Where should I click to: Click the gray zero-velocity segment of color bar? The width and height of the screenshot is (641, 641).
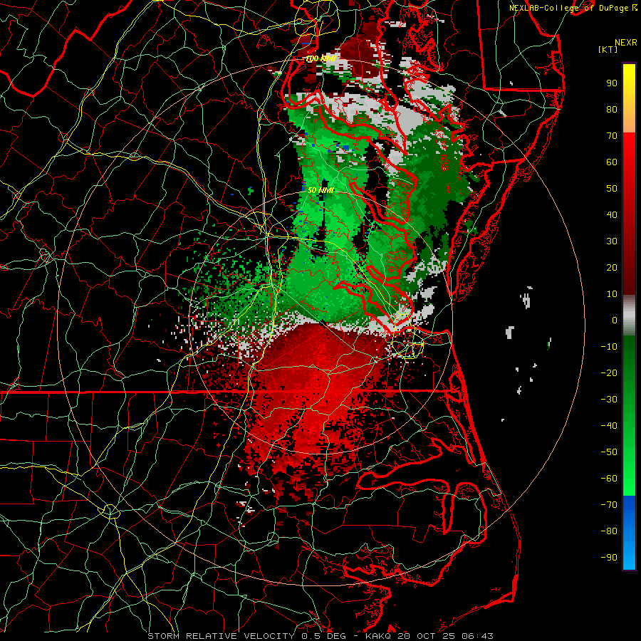pos(629,316)
